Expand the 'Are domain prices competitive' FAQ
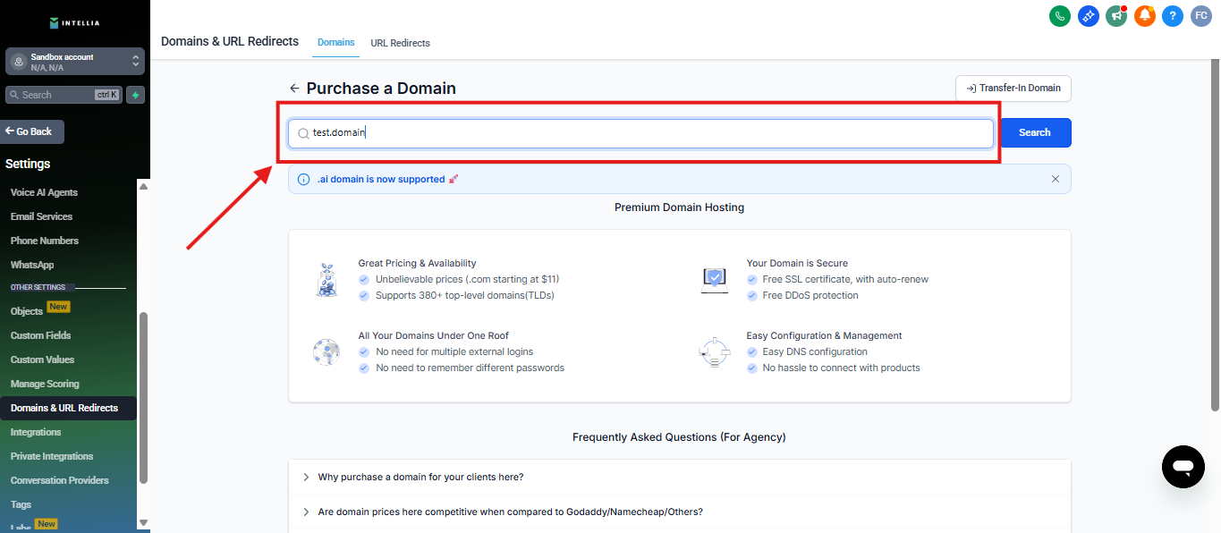Viewport: 1221px width, 533px height. pos(510,512)
